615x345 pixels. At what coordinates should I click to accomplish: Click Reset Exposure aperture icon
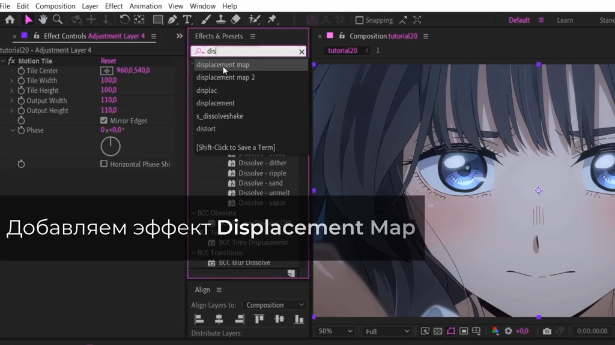point(508,331)
